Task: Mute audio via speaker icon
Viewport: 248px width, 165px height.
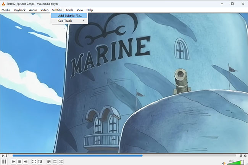Action: [x=224, y=163]
